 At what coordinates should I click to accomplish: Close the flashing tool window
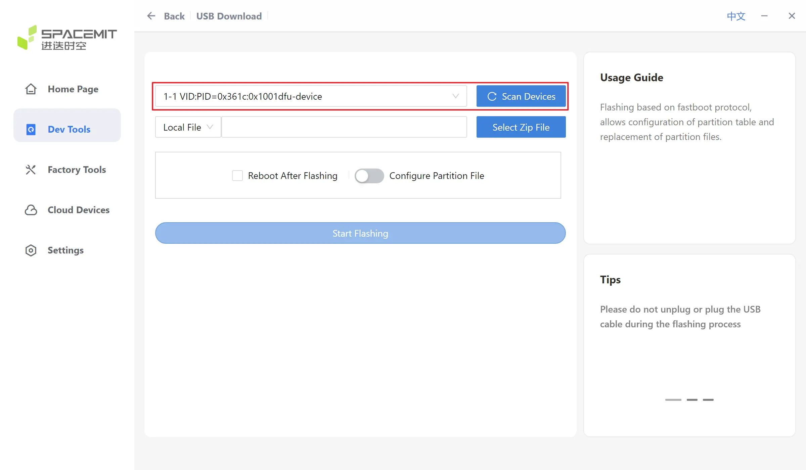792,16
